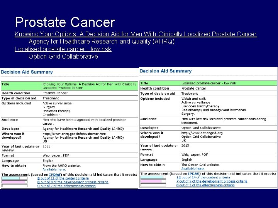Click right empty effectiveness progress bar

153,185
